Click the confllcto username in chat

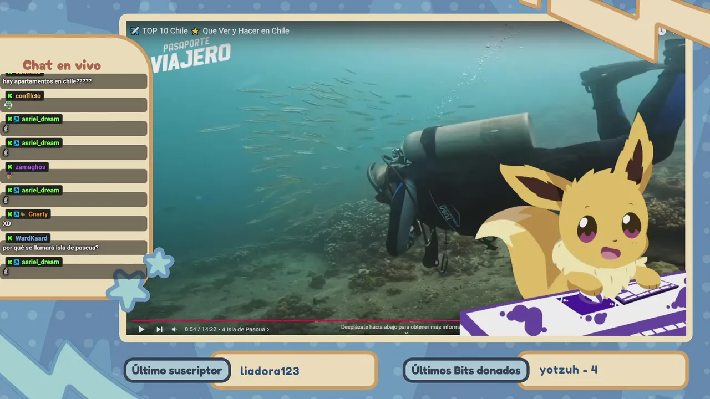pos(28,96)
